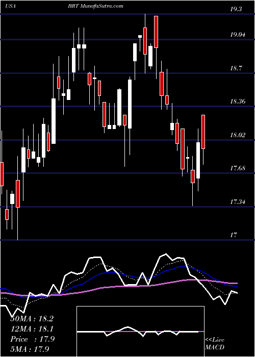Viewport: 255px width, 357px height.
Task: Click the Price : 17.9 readout
Action: tap(33, 339)
